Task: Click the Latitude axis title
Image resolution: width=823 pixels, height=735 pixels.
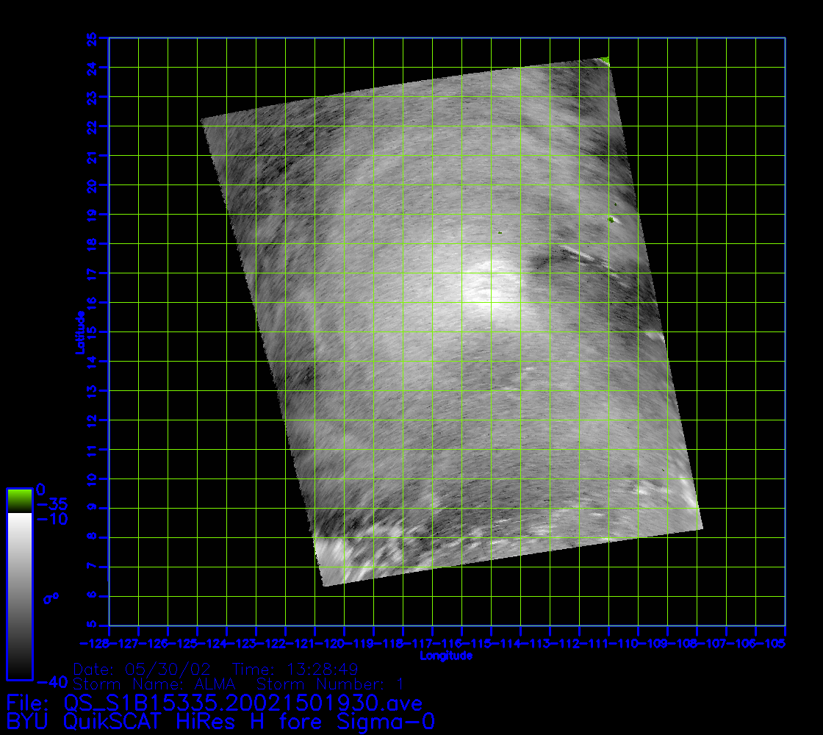Action: (x=79, y=331)
